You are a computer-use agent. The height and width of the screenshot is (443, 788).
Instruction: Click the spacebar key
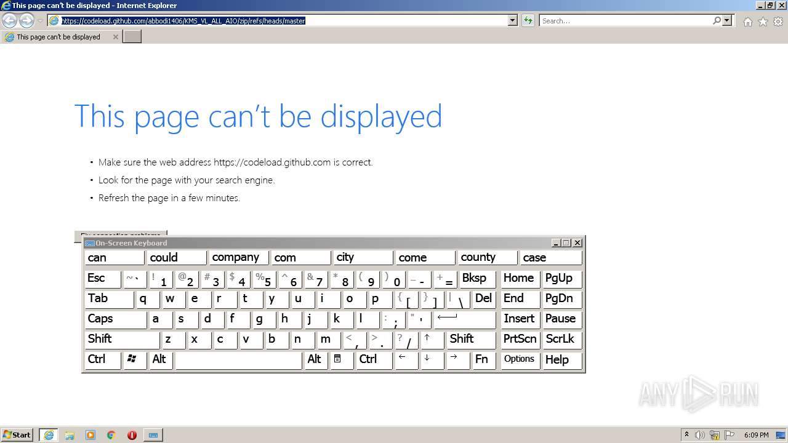239,360
